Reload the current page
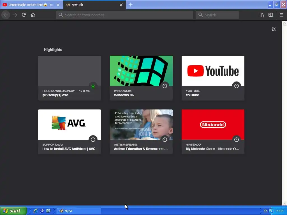Viewport: 287px width, 215px height. click(24, 15)
